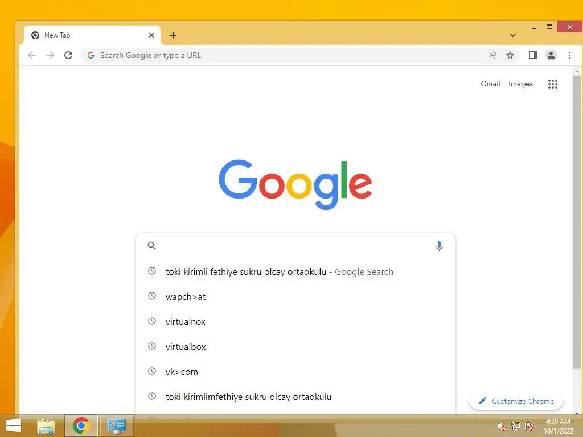Open the Images link
Image resolution: width=583 pixels, height=437 pixels.
point(520,84)
